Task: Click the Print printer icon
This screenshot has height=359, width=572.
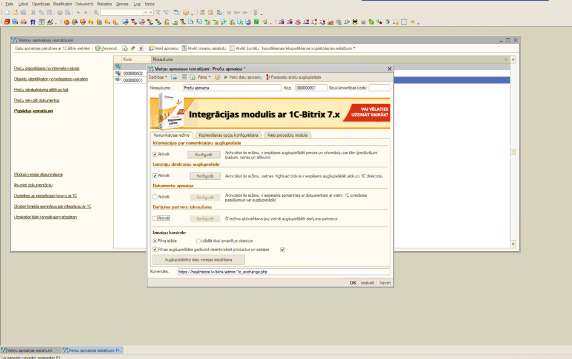Action: (x=60, y=12)
